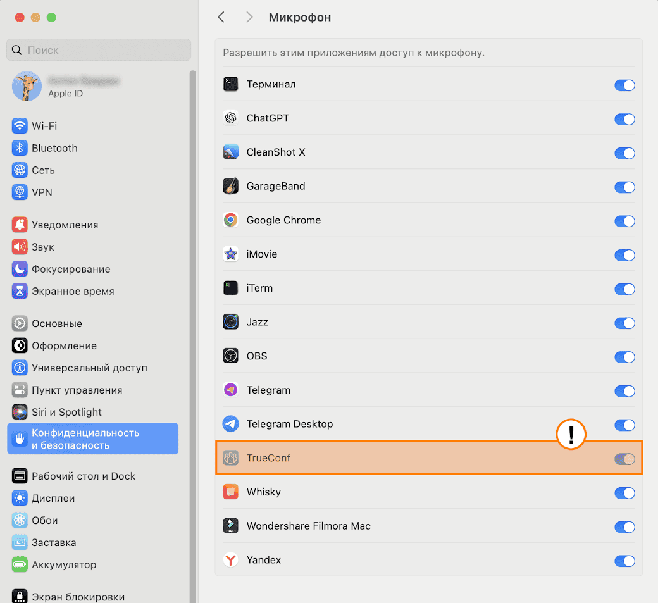Click the Терминал app icon
Viewport: 658px width, 603px height.
click(230, 84)
